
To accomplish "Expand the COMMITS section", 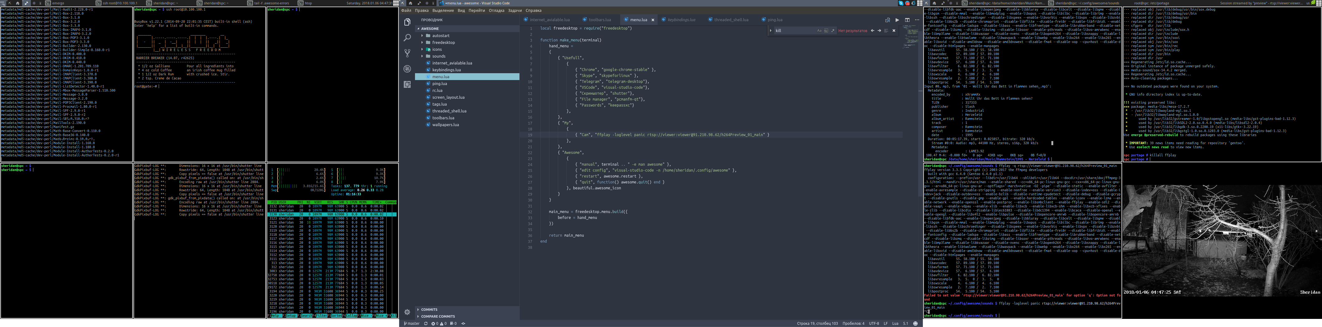I will [x=429, y=310].
